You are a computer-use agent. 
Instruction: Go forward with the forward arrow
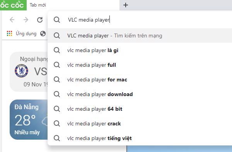click(x=26, y=20)
